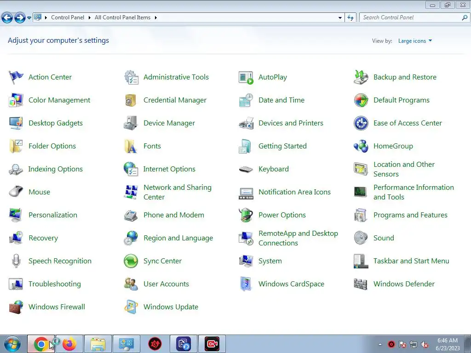The width and height of the screenshot is (471, 353).
Task: Expand the arrow after Control Panel breadcrumb
Action: pyautogui.click(x=90, y=18)
